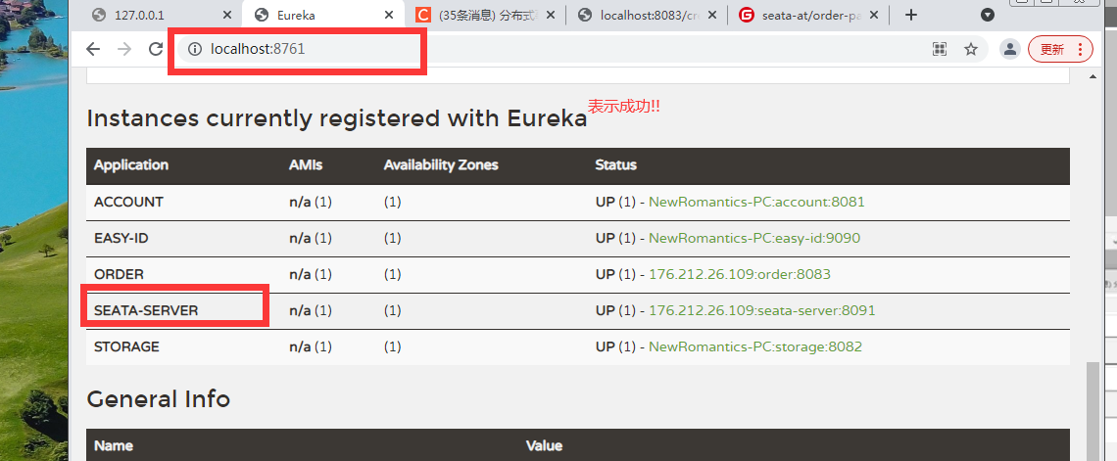Click the browser three-dot menu icon
This screenshot has height=461, width=1117.
1080,49
